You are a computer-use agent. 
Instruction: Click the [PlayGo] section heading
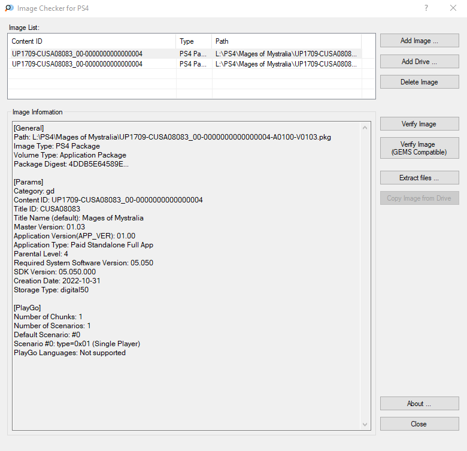[x=28, y=308]
